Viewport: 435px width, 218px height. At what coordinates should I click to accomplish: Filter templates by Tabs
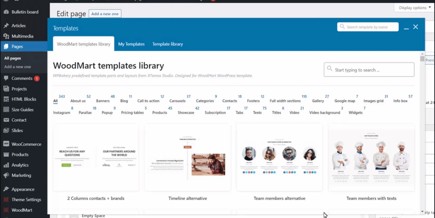click(x=239, y=113)
